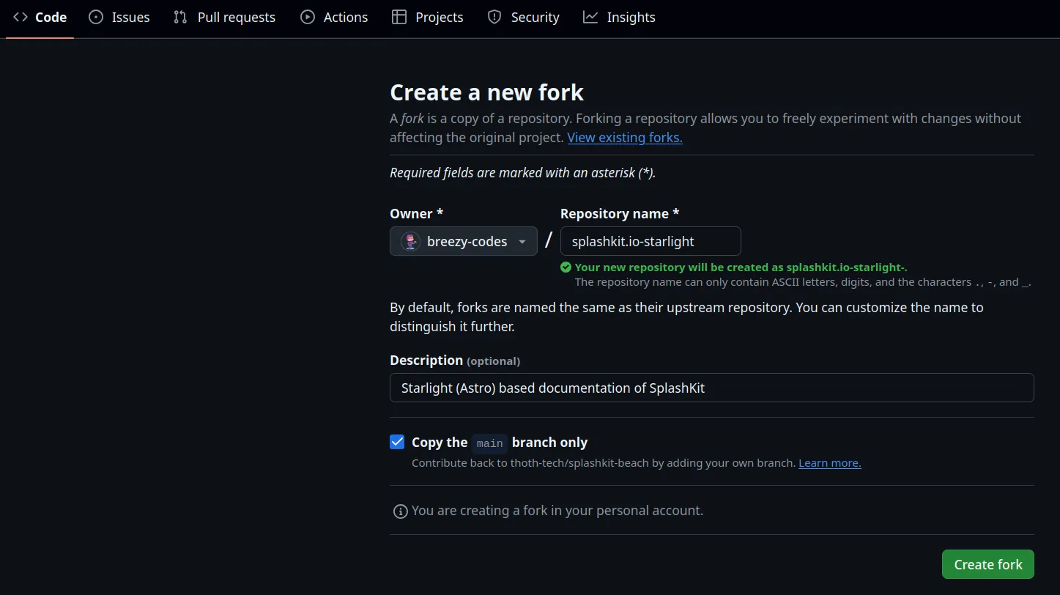Click the Projects grid icon
1060x595 pixels.
(398, 17)
